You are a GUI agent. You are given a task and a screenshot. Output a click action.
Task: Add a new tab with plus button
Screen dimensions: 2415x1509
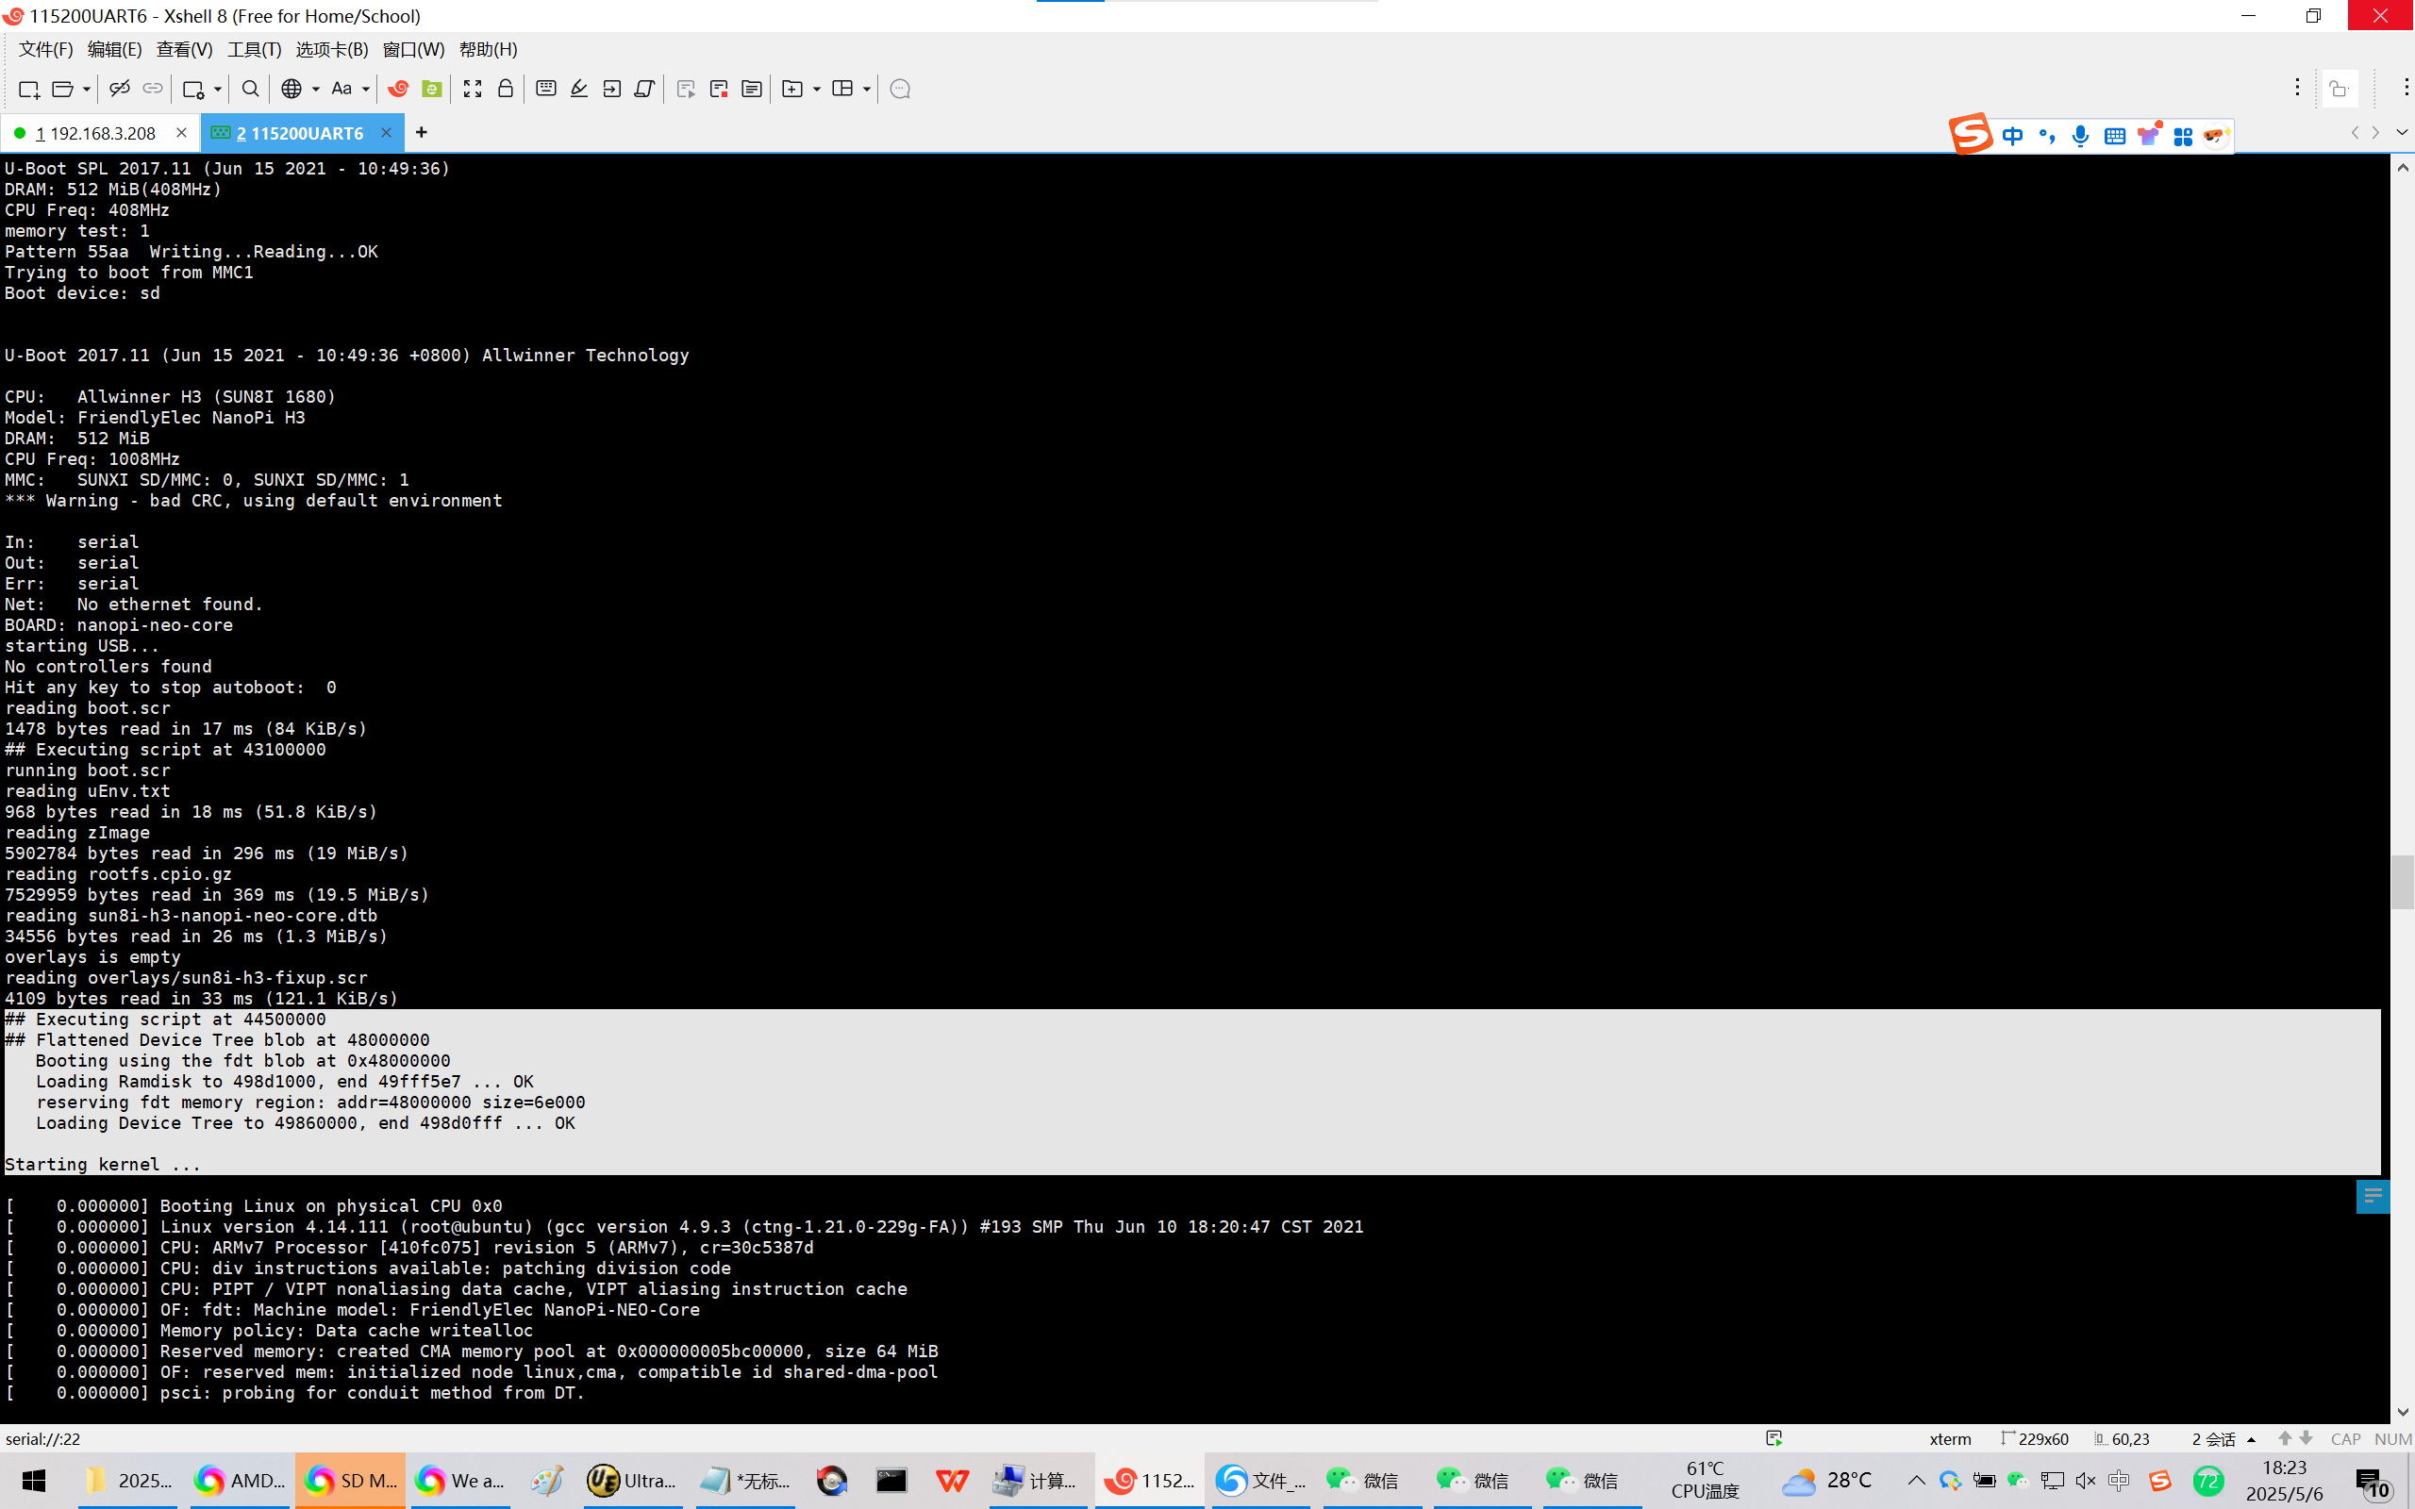(x=421, y=133)
